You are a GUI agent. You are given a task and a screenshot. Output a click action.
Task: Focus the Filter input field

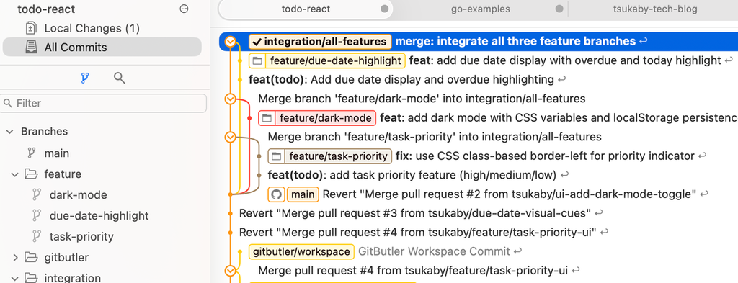tap(104, 104)
